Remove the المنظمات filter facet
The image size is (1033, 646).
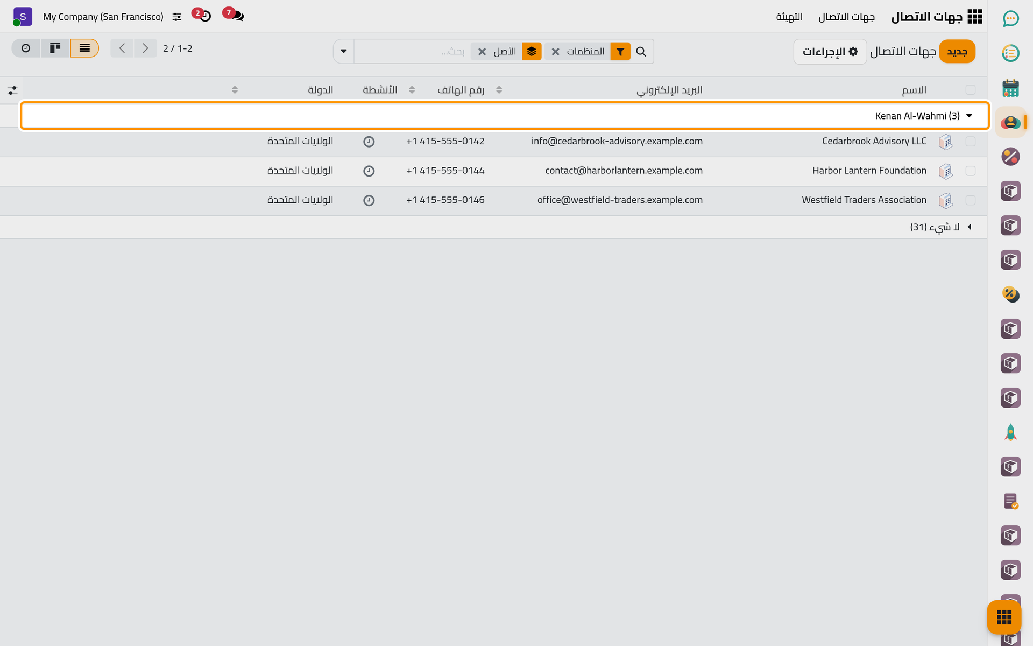point(556,52)
